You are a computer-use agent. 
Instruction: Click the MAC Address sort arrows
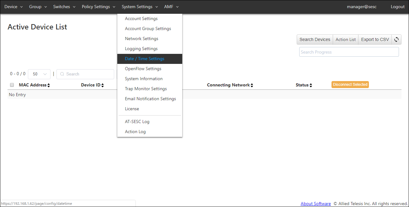(49, 85)
